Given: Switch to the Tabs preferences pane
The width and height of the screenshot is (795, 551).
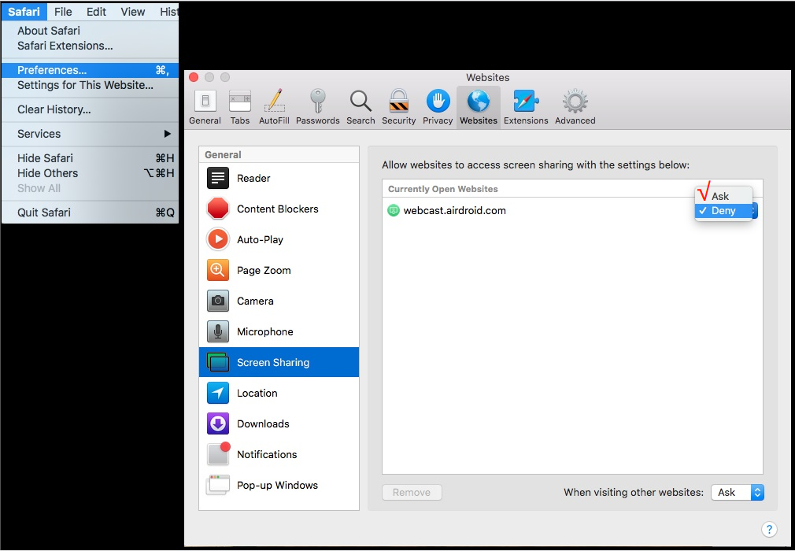Looking at the screenshot, I should (240, 107).
